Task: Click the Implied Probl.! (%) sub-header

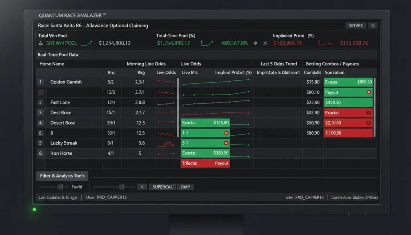Action: point(233,73)
